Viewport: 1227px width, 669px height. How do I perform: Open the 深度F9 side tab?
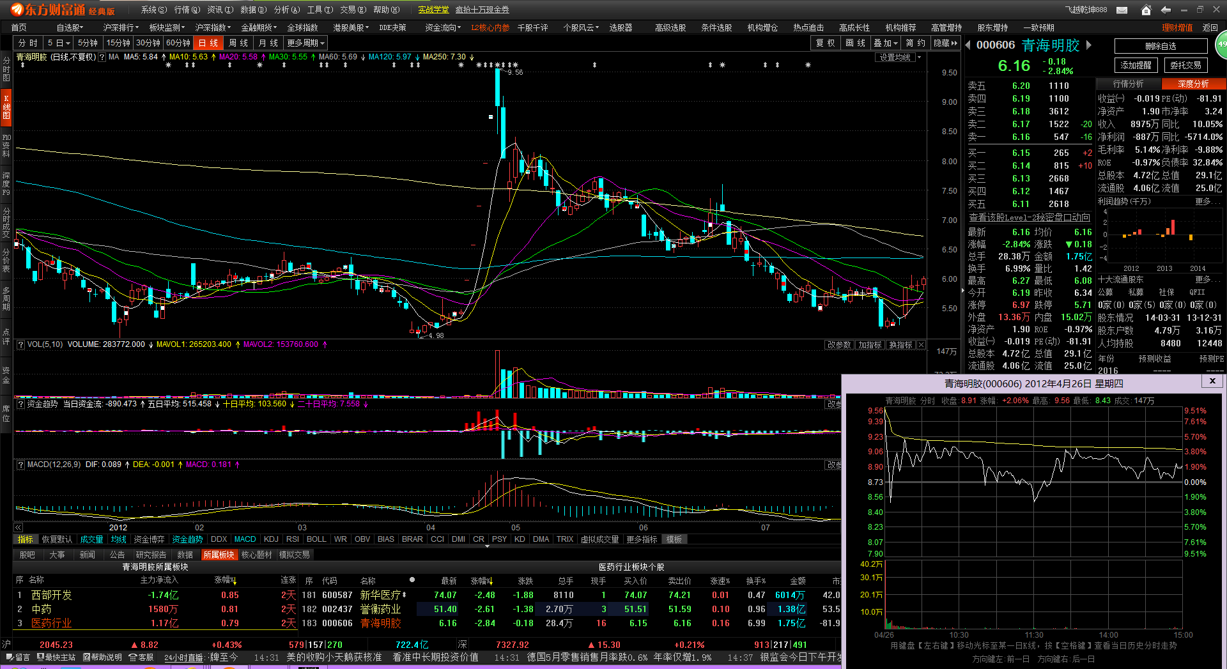coord(6,183)
